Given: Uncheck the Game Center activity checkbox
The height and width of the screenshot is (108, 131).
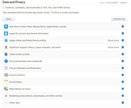Looking at the screenshot, I should [123, 54].
